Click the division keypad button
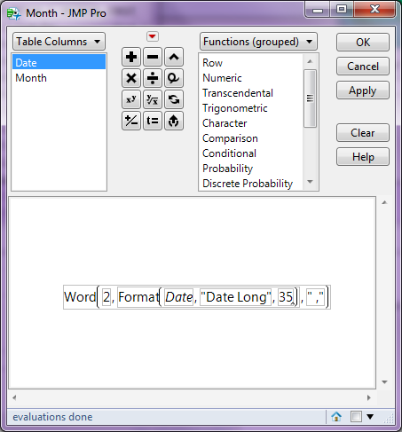402x432 pixels. pyautogui.click(x=153, y=78)
